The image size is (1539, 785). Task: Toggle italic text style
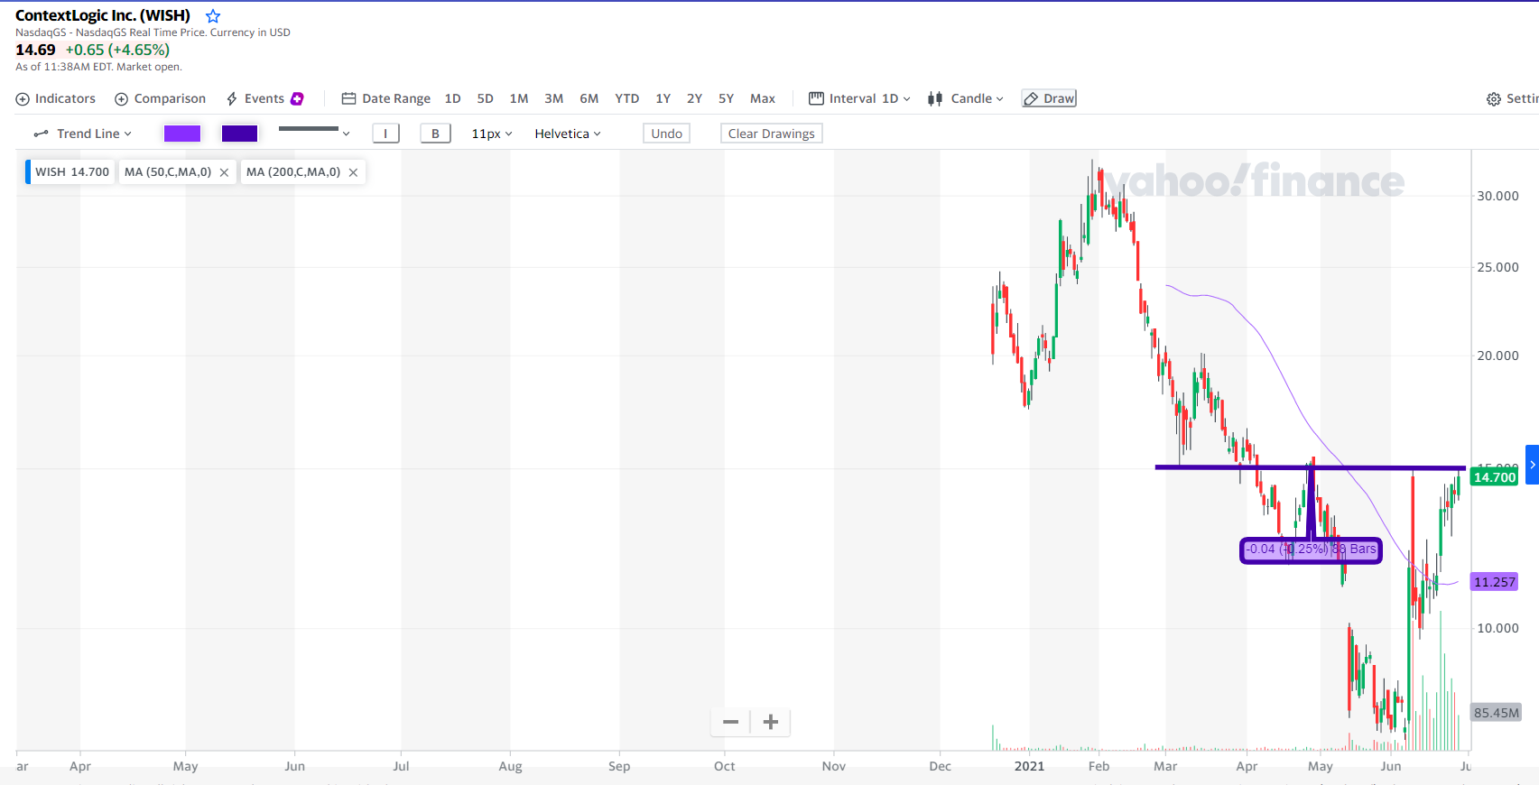click(x=385, y=134)
